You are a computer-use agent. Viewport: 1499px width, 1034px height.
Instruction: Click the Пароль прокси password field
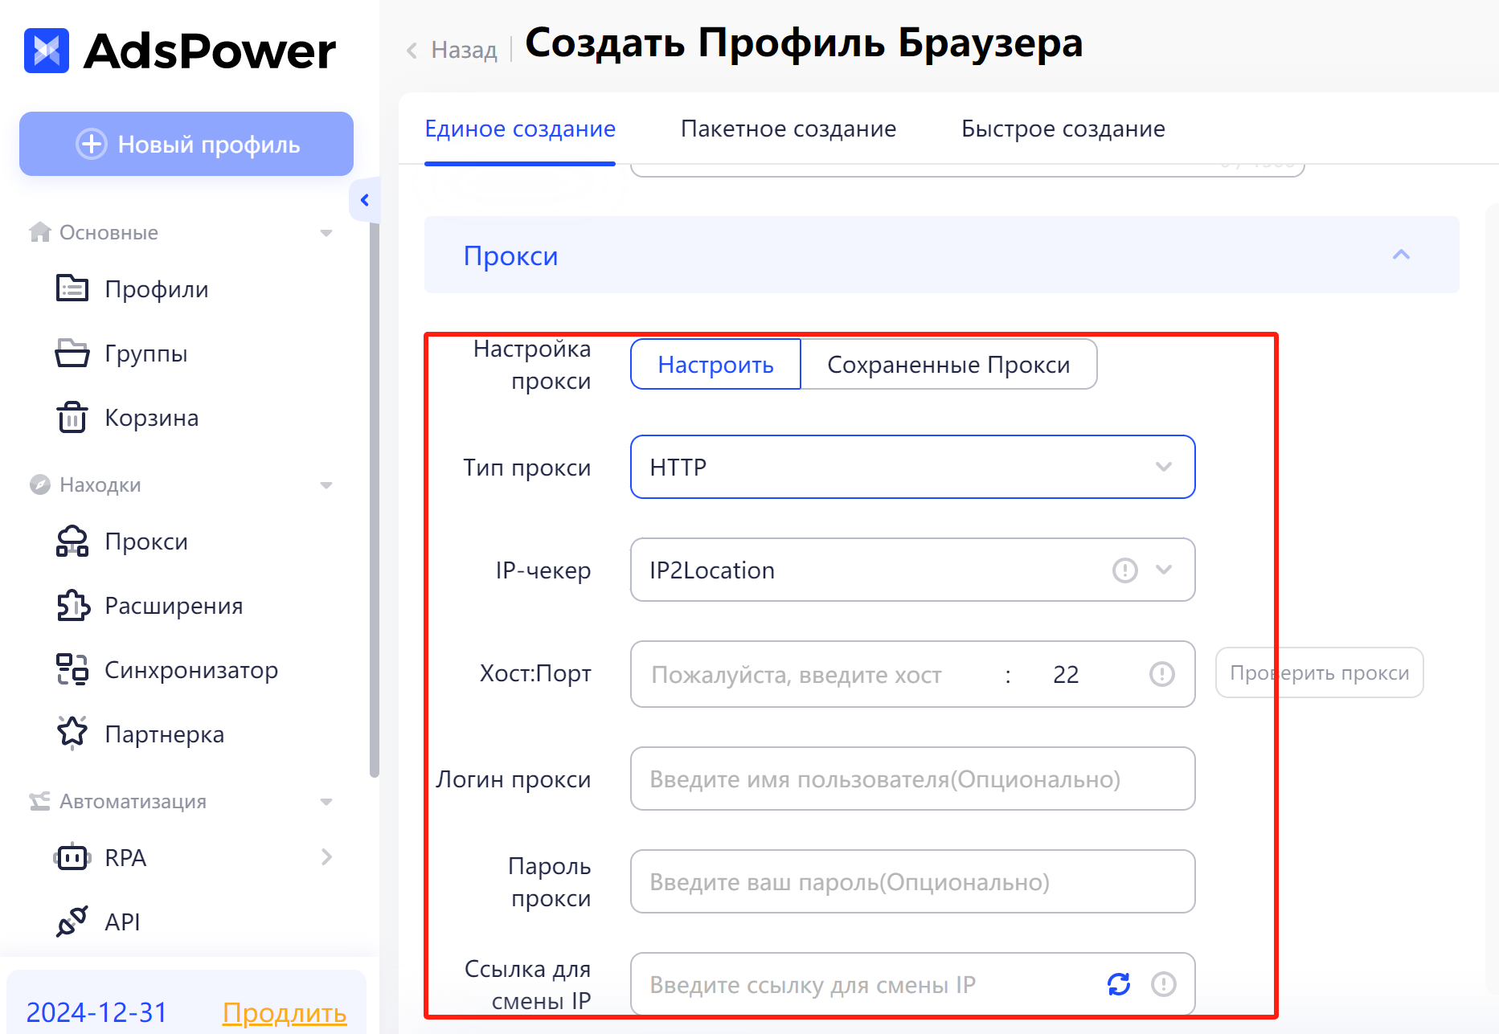point(912,881)
